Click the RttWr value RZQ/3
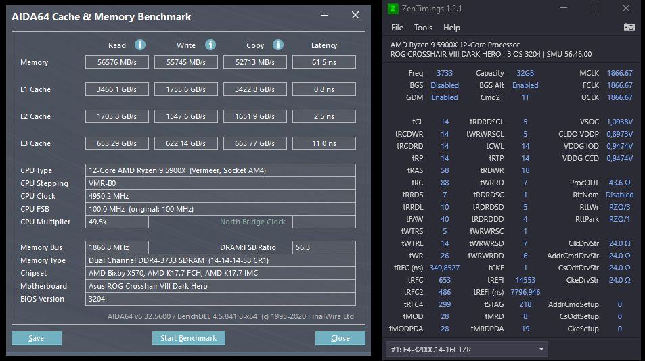The width and height of the screenshot is (645, 361). tap(619, 207)
